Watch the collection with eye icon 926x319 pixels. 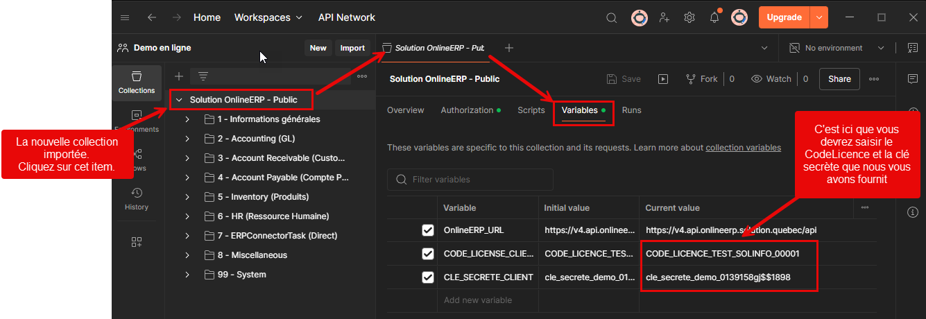771,79
